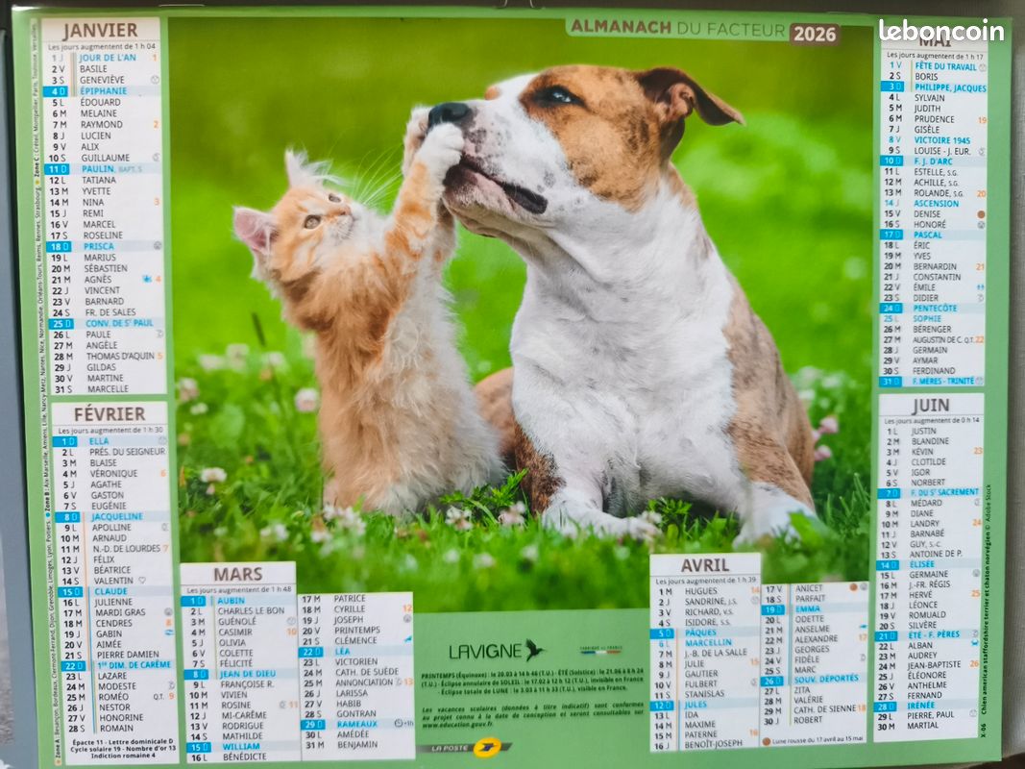Click JACQUELINE Sunday entry in February

coord(117,516)
